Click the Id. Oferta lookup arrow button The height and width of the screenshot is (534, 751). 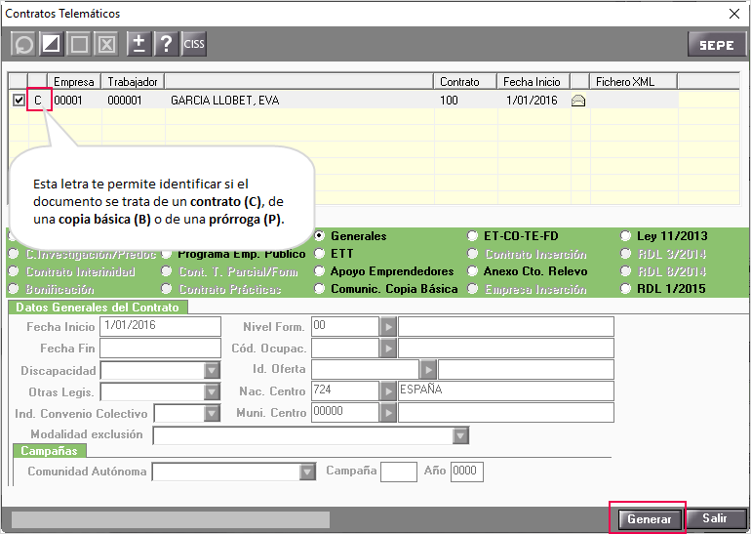click(x=428, y=370)
